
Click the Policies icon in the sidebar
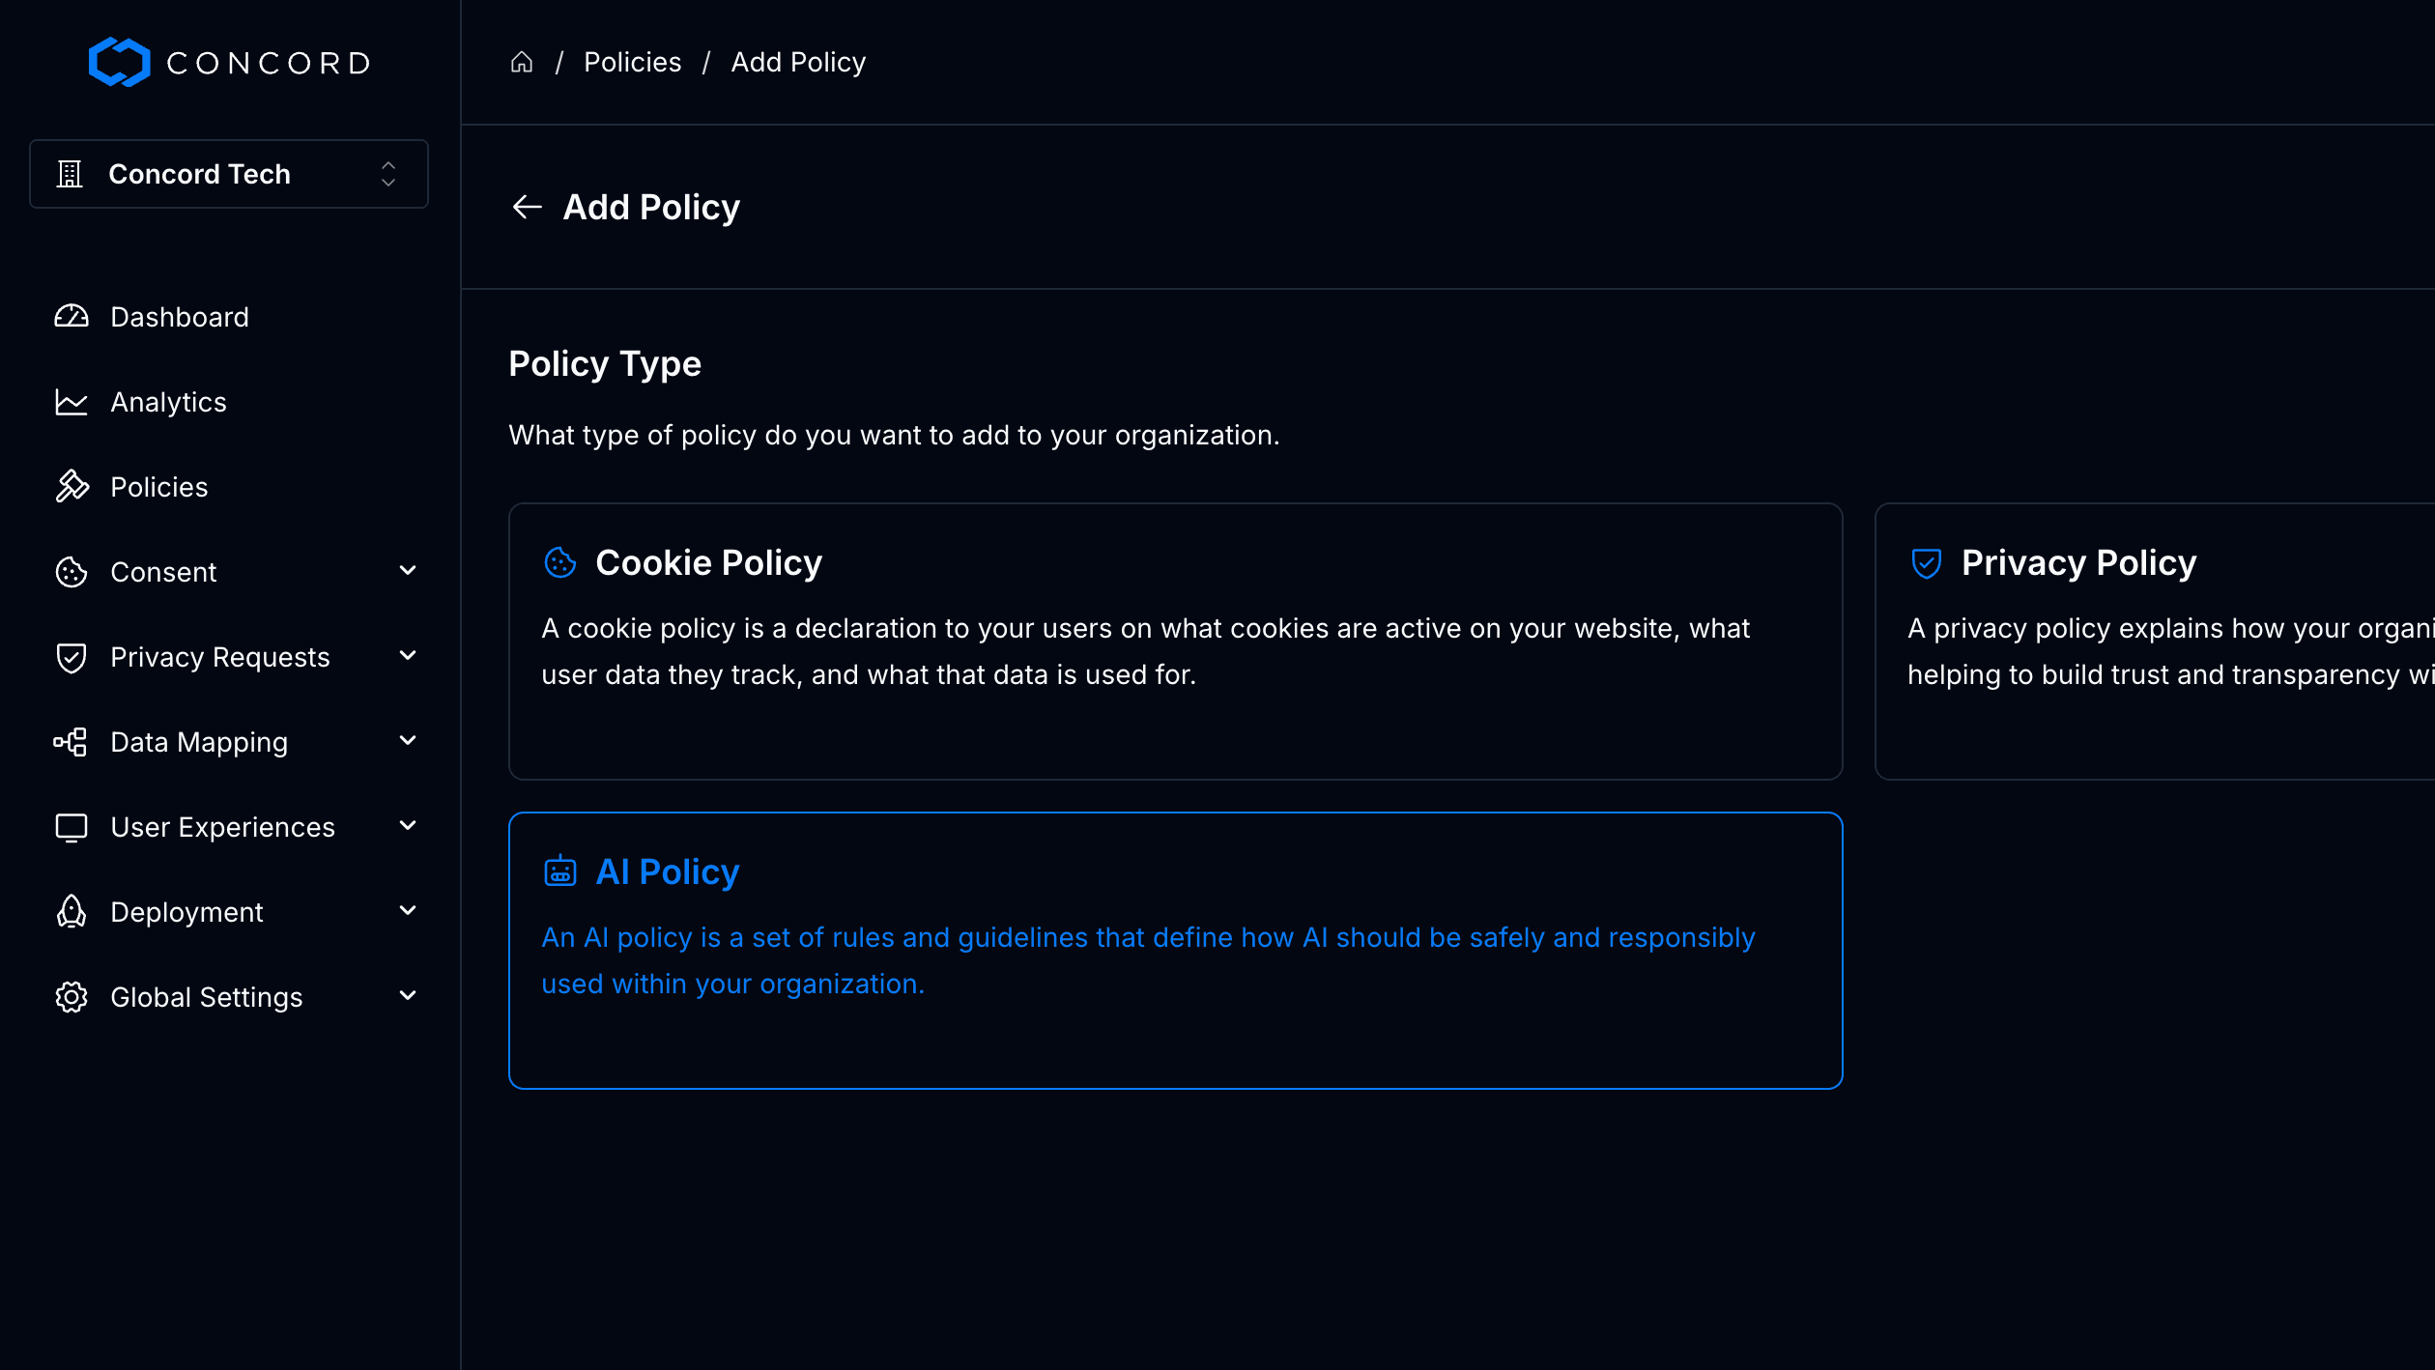point(72,486)
